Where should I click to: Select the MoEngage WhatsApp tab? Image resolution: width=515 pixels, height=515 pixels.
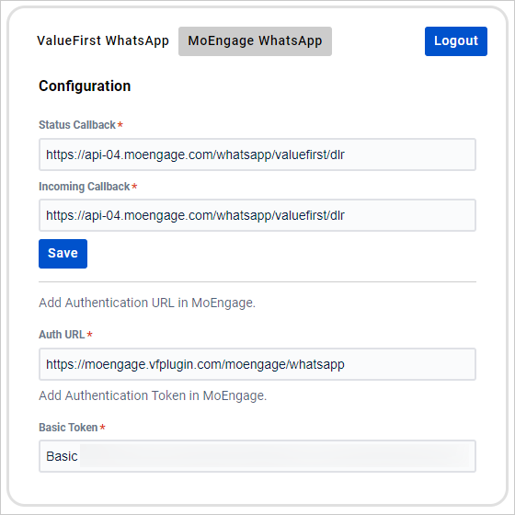click(x=255, y=41)
